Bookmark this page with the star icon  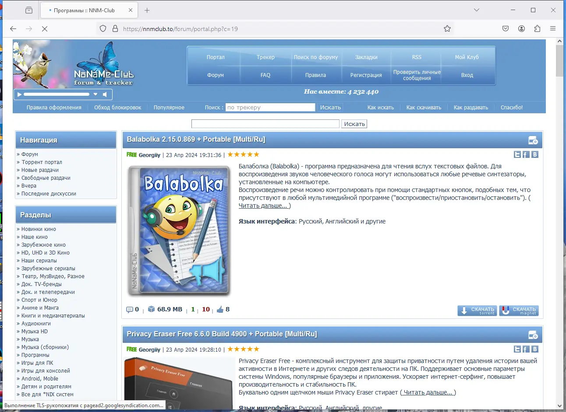point(447,28)
